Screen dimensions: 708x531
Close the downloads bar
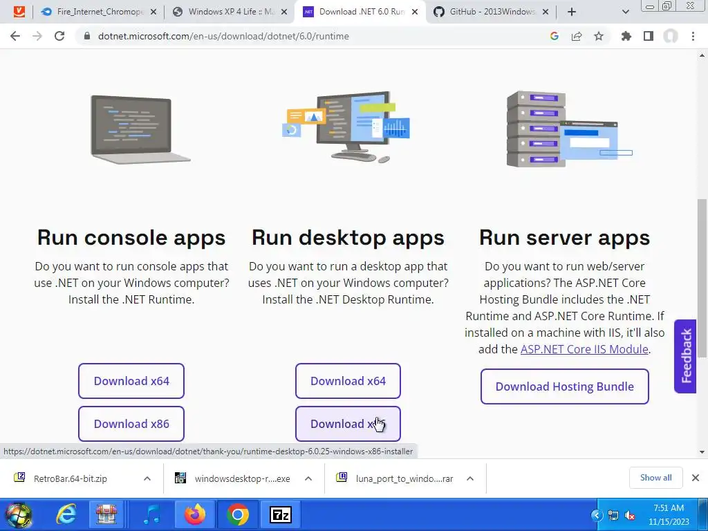coord(696,478)
